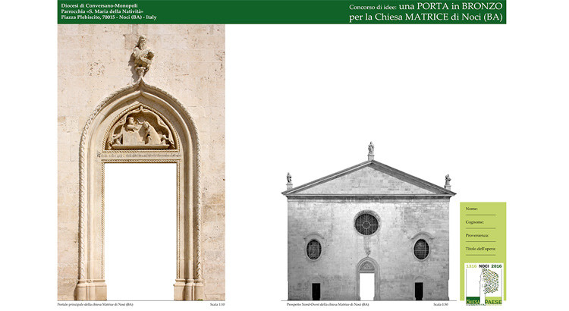569x311 pixels.
Task: Click the central rose window on the facade
Action: pos(367,224)
